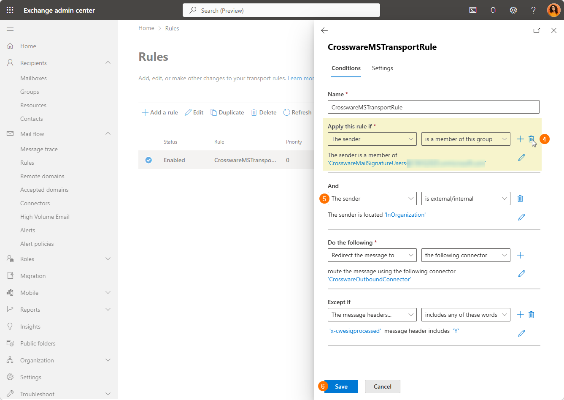Refresh the rules list
Image resolution: width=564 pixels, height=400 pixels.
297,112
